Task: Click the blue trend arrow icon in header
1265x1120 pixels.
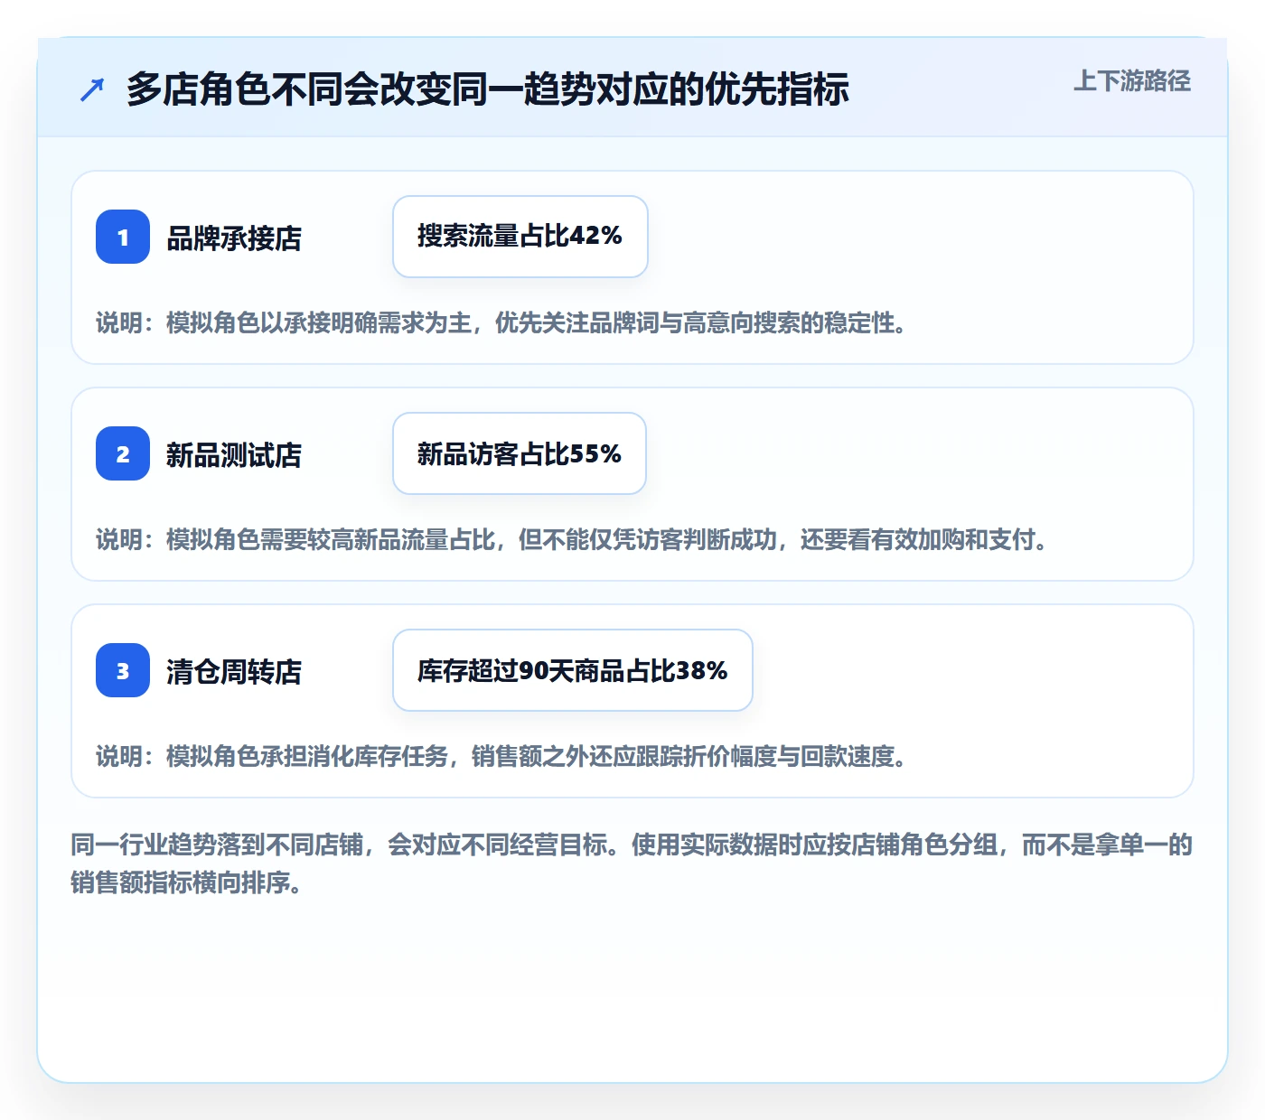Action: coord(92,89)
